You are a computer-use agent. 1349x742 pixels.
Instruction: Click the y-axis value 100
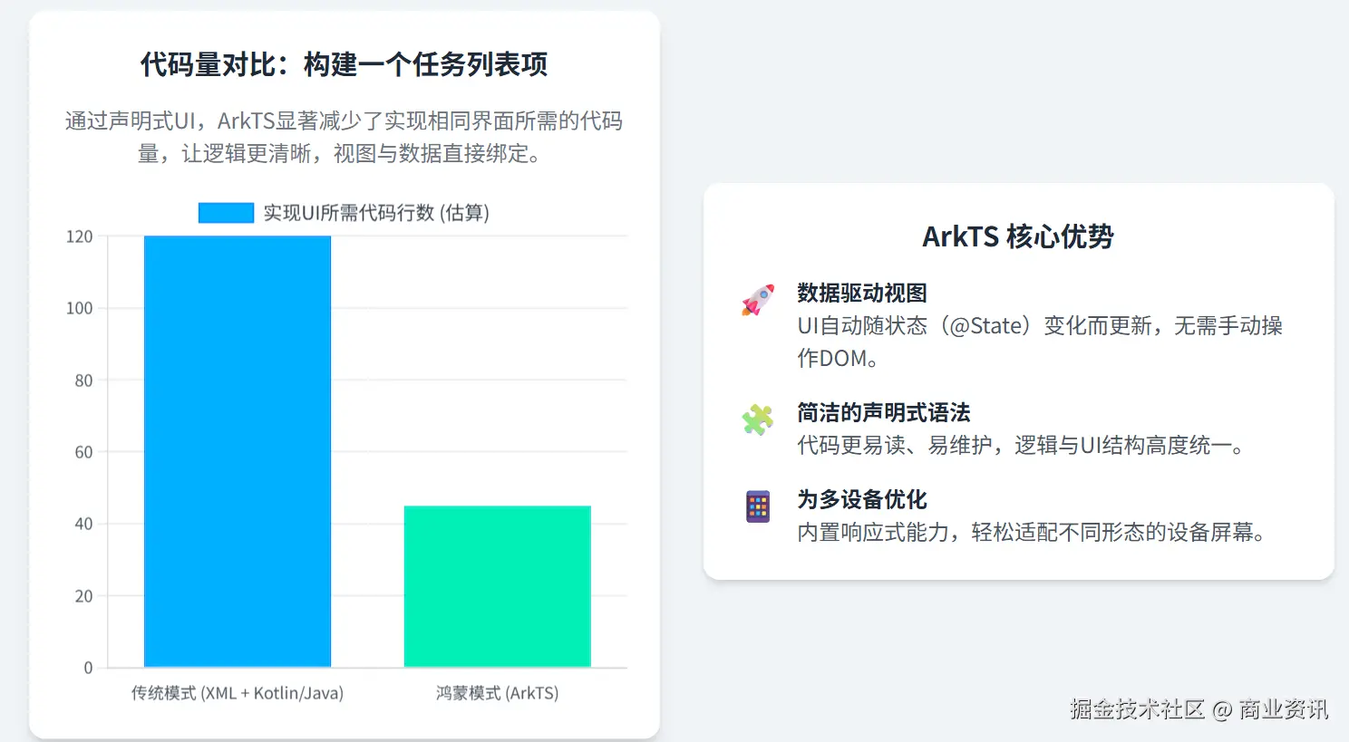tap(80, 308)
